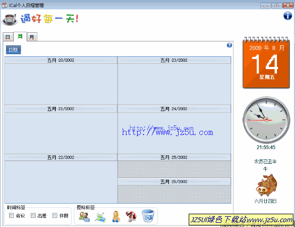The height and width of the screenshot is (227, 295).
Task: Click the 图标标签 group label
Action: (86, 207)
